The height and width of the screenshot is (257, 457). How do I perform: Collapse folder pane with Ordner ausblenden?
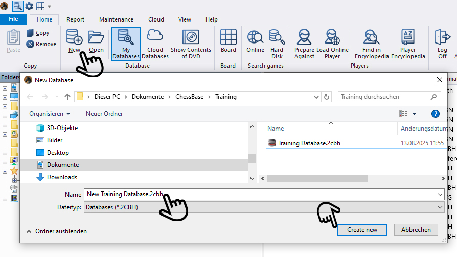tap(56, 231)
